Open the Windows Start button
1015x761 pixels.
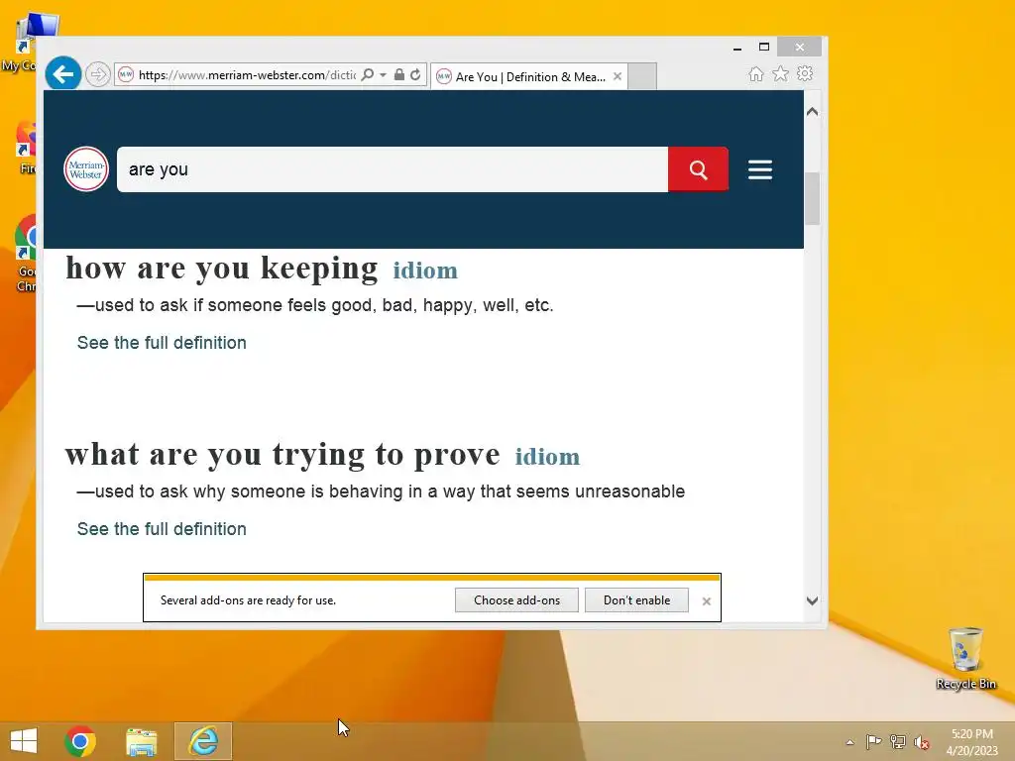(24, 741)
